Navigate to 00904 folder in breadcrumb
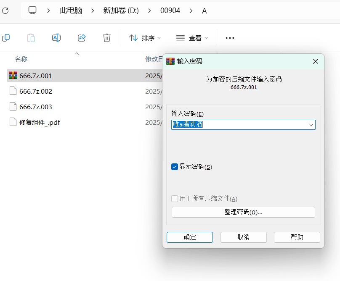 170,11
